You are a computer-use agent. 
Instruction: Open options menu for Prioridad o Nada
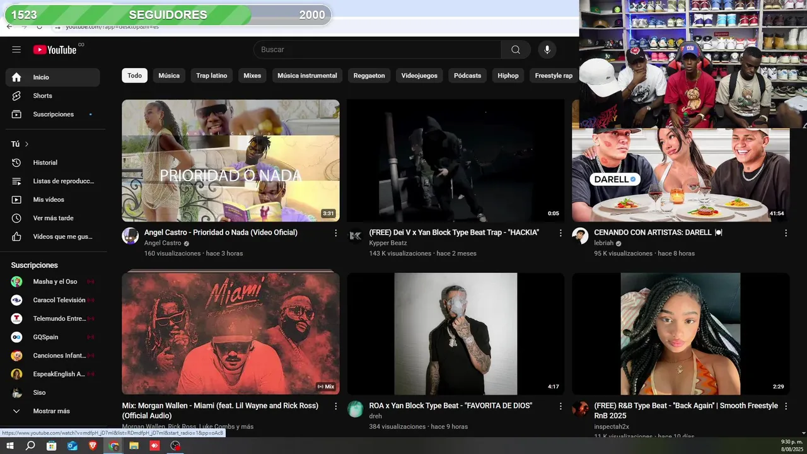point(335,233)
